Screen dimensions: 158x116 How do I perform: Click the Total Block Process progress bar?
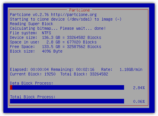[67, 101]
